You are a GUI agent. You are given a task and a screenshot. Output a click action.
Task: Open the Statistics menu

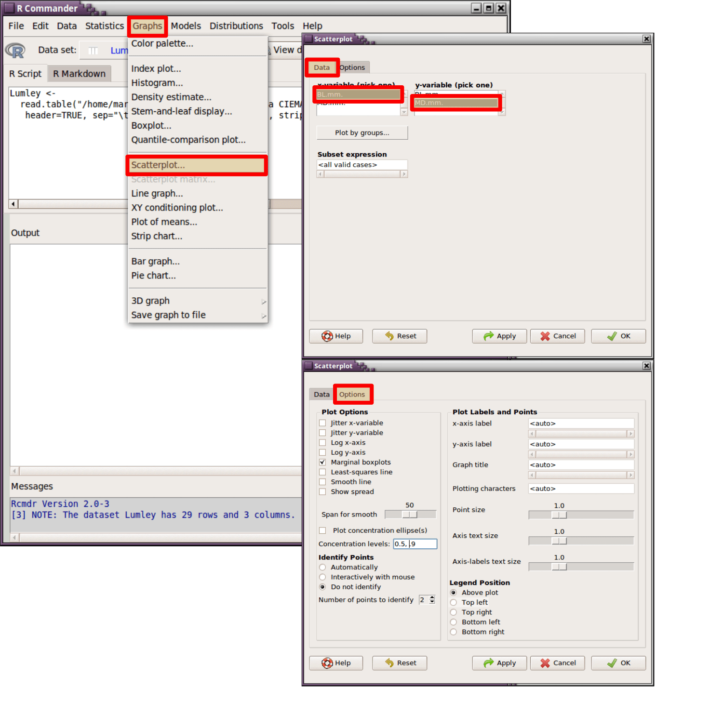[x=105, y=26]
